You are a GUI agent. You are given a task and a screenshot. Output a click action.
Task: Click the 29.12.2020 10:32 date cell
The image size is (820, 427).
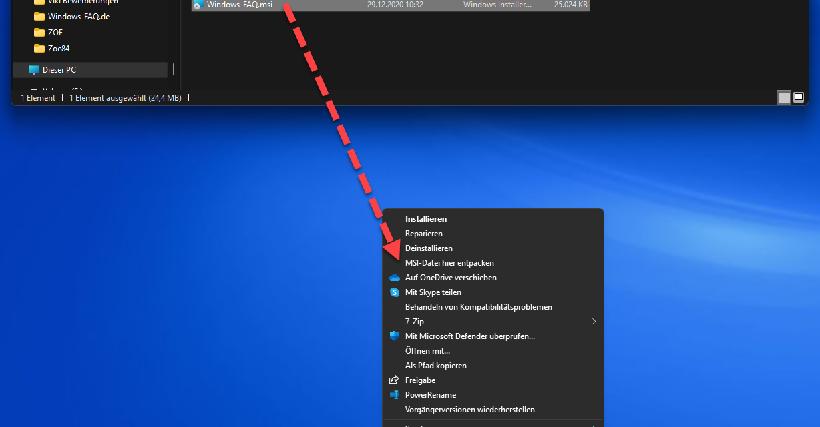click(x=395, y=5)
